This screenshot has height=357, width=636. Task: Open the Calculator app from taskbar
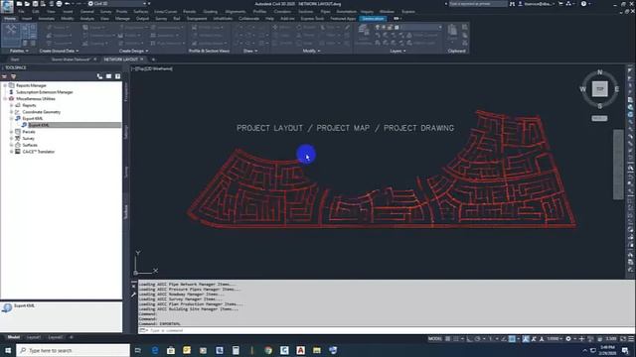coord(236,350)
